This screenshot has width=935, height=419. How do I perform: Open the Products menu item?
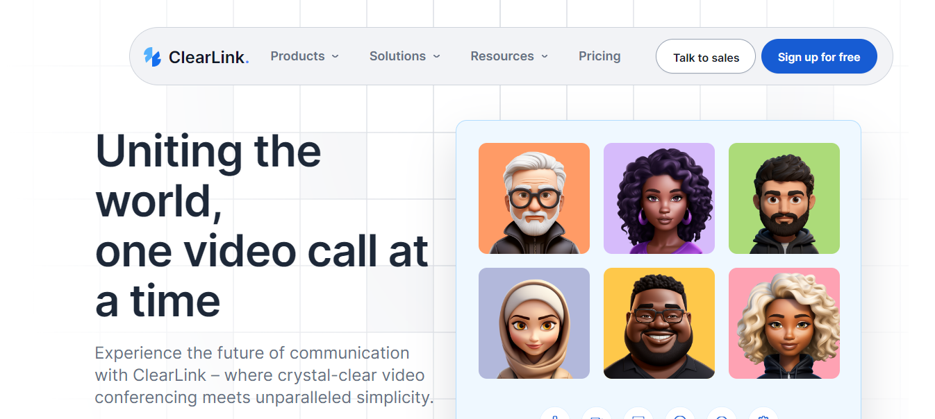[x=297, y=56]
